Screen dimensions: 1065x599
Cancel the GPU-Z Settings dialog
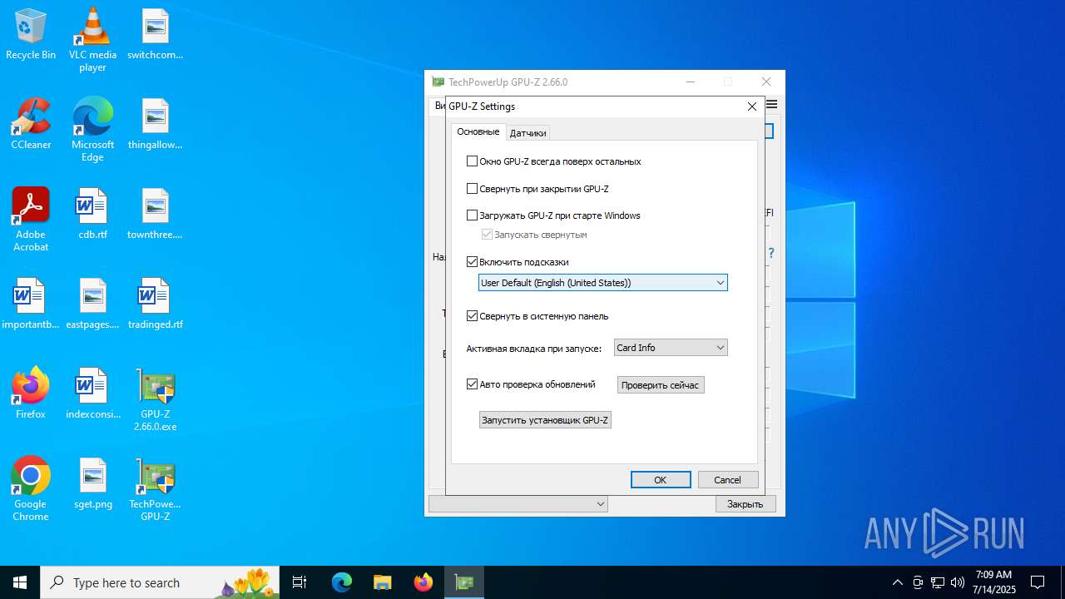[727, 480]
